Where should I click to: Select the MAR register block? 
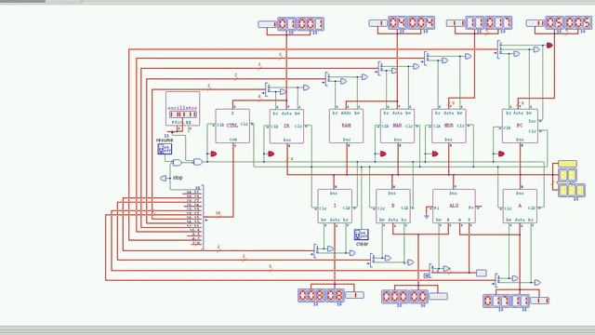397,127
